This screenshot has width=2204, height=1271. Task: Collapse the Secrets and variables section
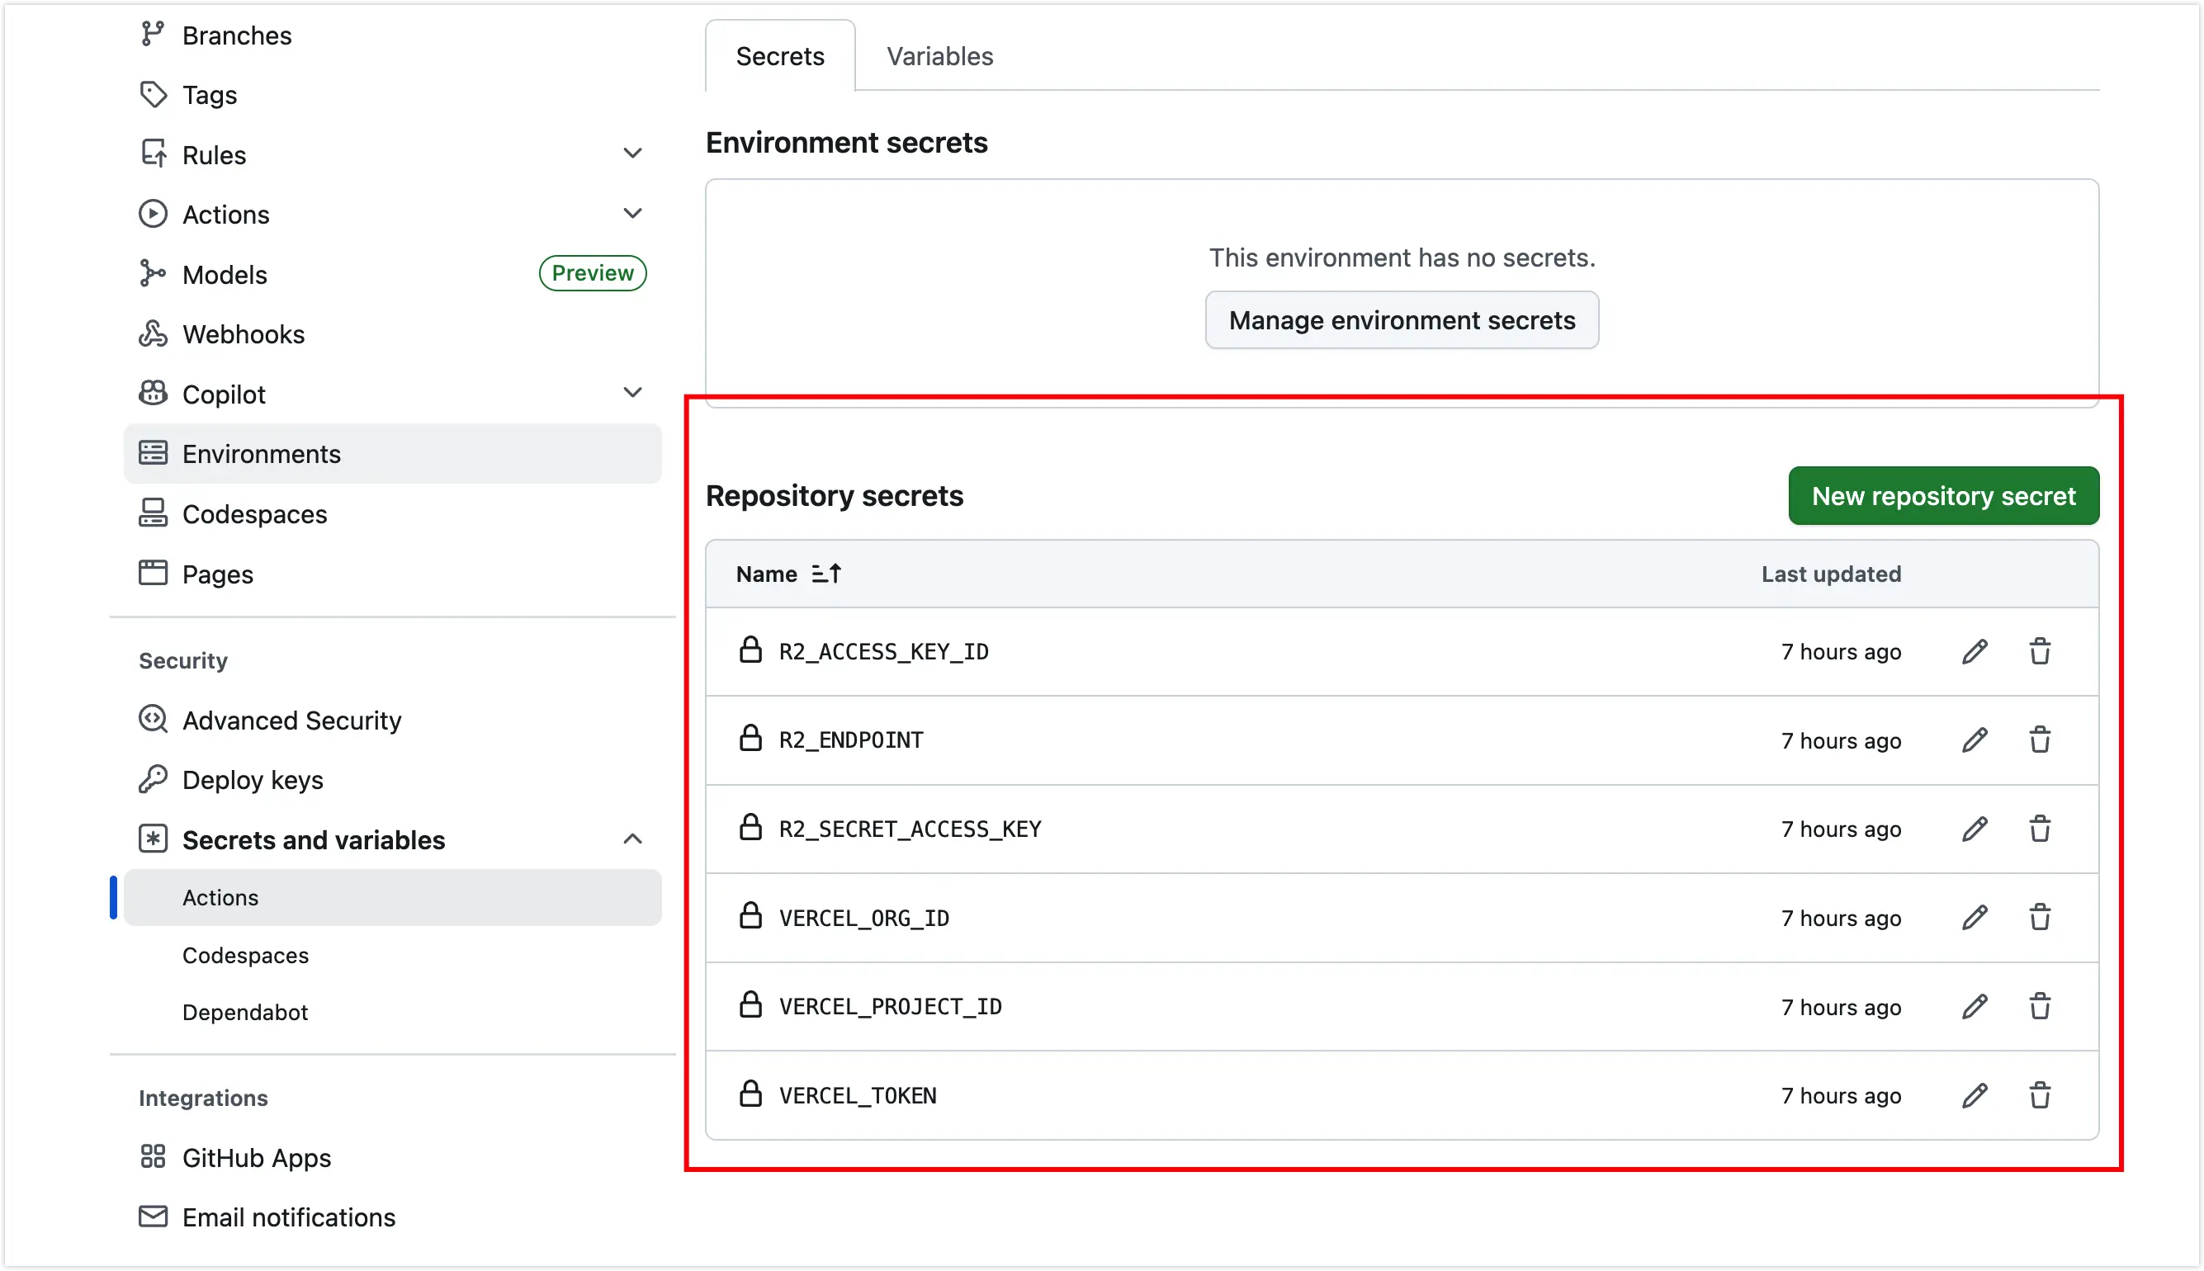tap(632, 840)
